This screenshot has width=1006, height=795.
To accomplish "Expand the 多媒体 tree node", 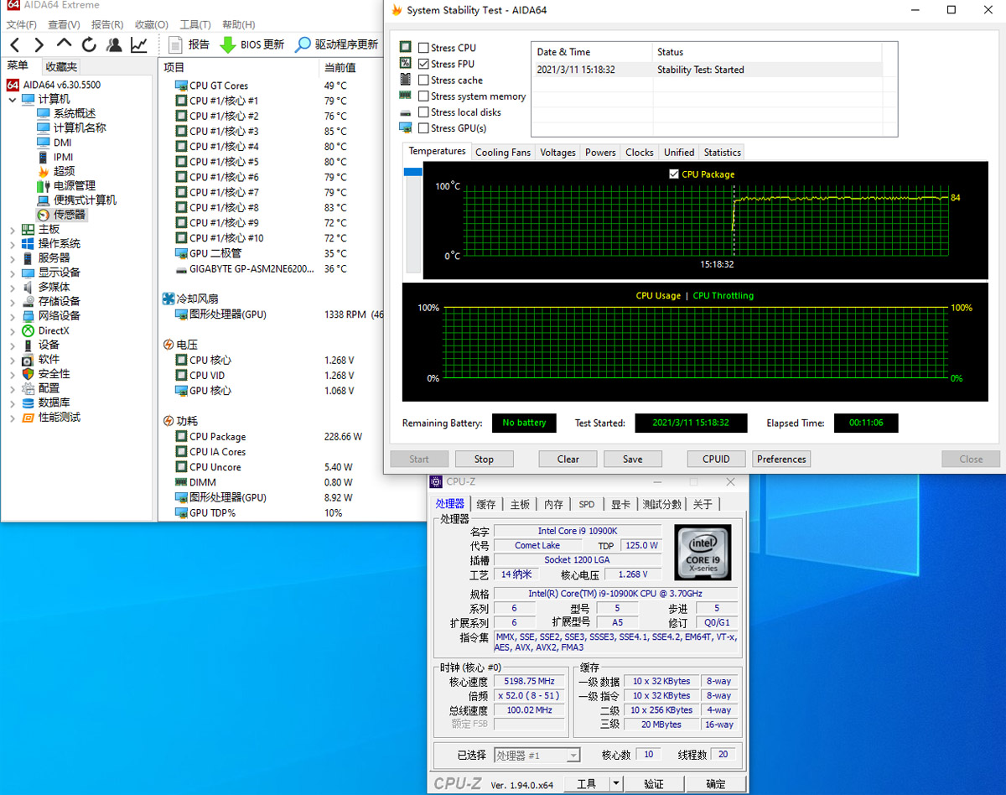I will (13, 288).
